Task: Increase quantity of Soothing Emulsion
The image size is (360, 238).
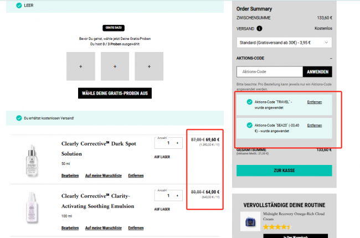Action: (x=177, y=195)
